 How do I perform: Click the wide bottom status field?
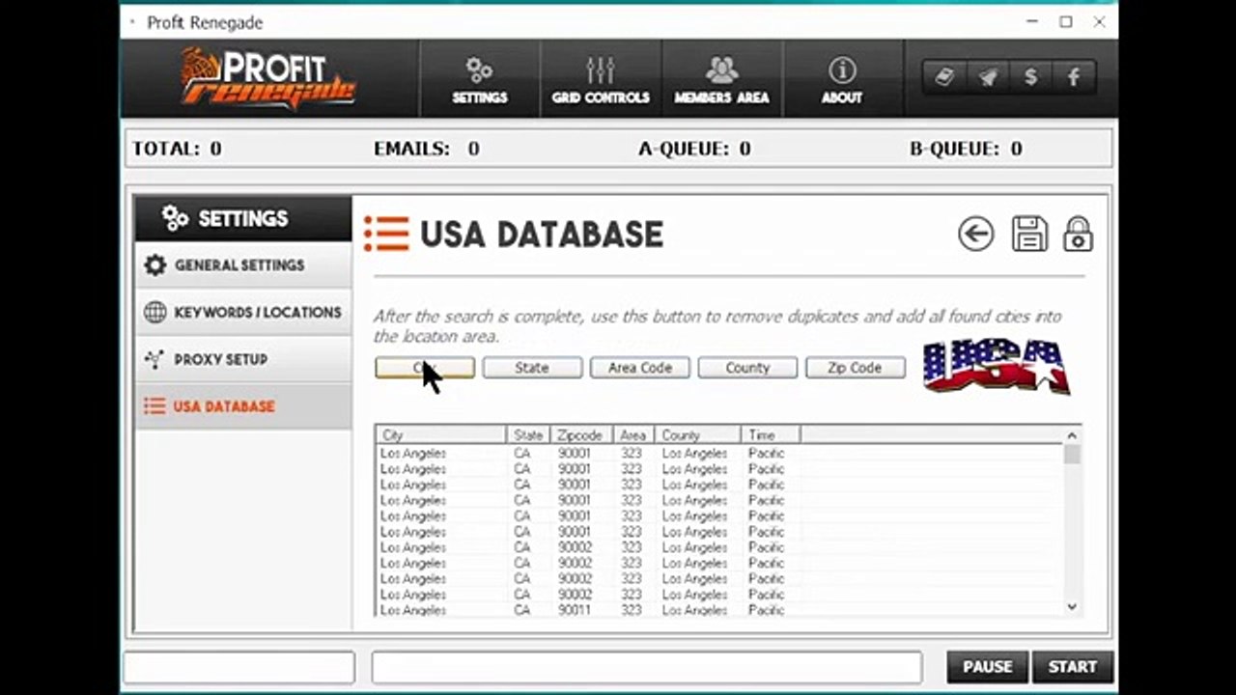point(647,667)
